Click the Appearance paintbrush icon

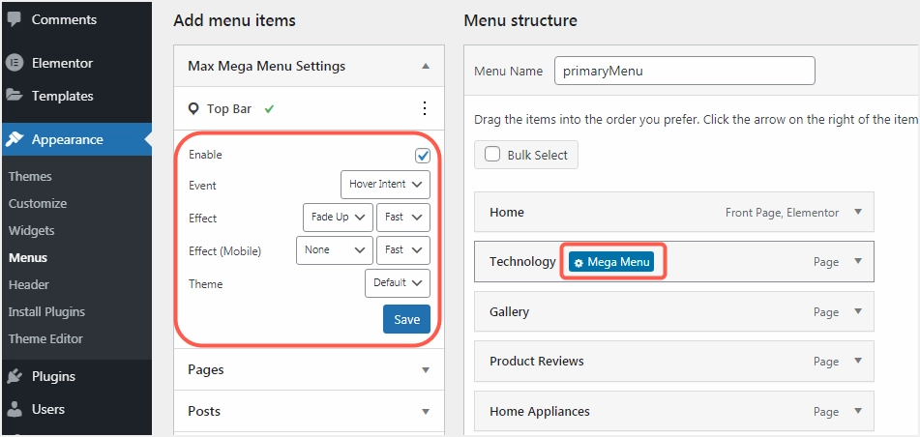click(15, 139)
